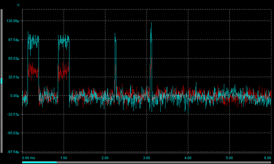Click the 0.00 ms time label
274x164 pixels.
[28, 158]
